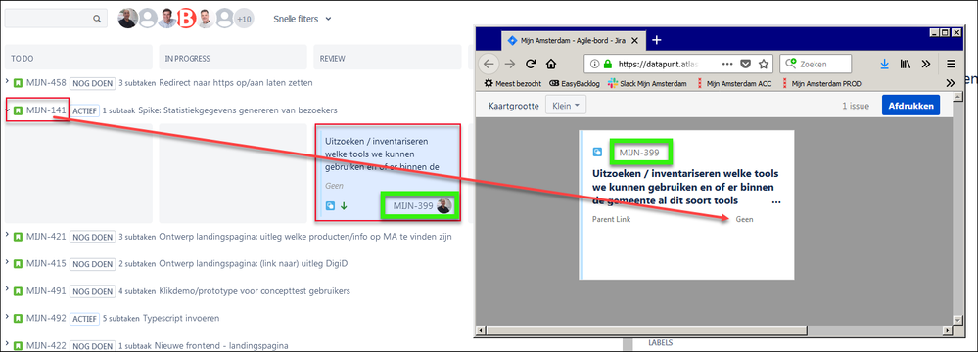
Task: Open the MIJN-399 key on the print card
Action: tap(640, 152)
